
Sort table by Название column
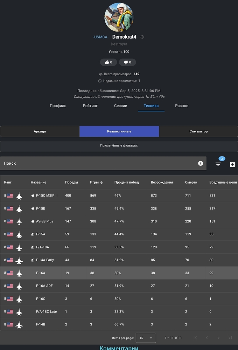(x=38, y=183)
